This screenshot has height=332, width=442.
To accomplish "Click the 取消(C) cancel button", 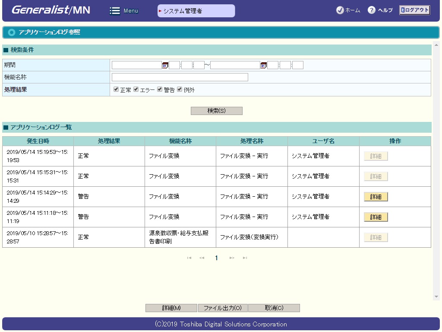I will [274, 308].
